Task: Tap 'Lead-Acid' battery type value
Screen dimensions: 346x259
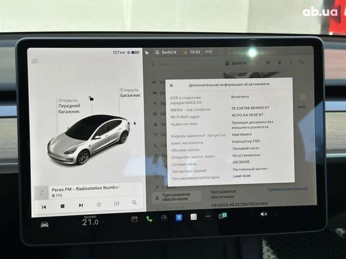Action: pos(242,176)
